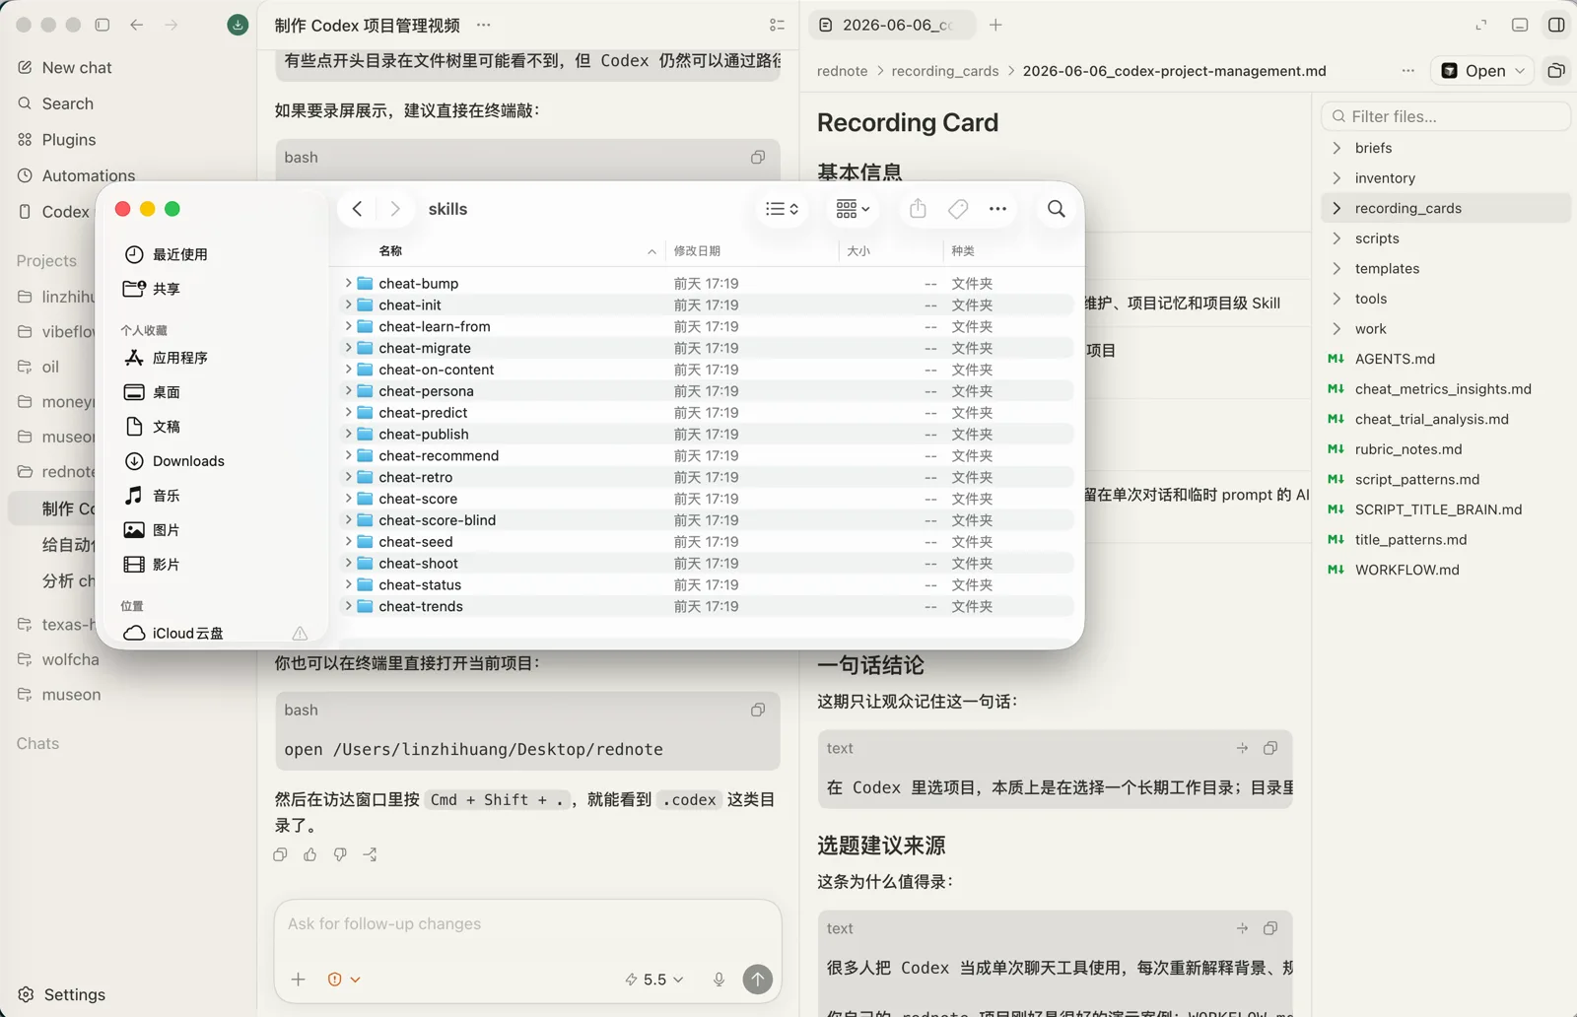Open Finder more actions ellipsis menu
The image size is (1577, 1017).
click(x=997, y=209)
